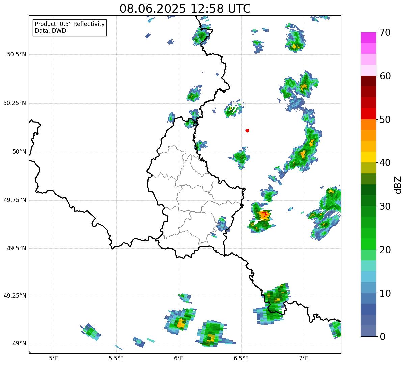406x365 pixels.
Task: Click the yellow swatch just above 40
Action: tap(369, 157)
